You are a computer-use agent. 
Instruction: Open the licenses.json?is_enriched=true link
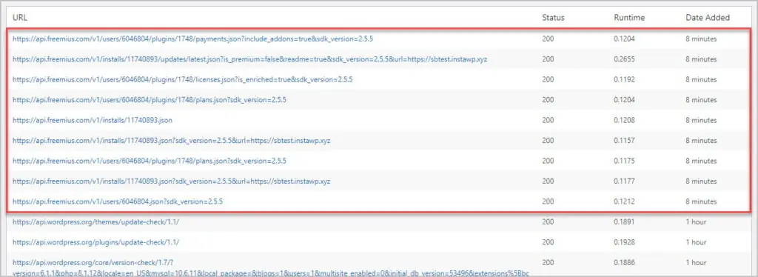tap(183, 79)
